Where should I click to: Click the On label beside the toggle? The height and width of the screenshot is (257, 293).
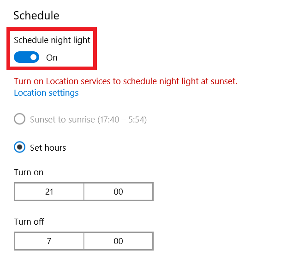point(52,58)
